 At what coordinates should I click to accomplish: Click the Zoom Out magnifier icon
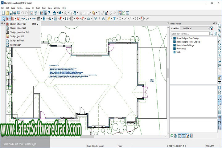tap(219, 36)
